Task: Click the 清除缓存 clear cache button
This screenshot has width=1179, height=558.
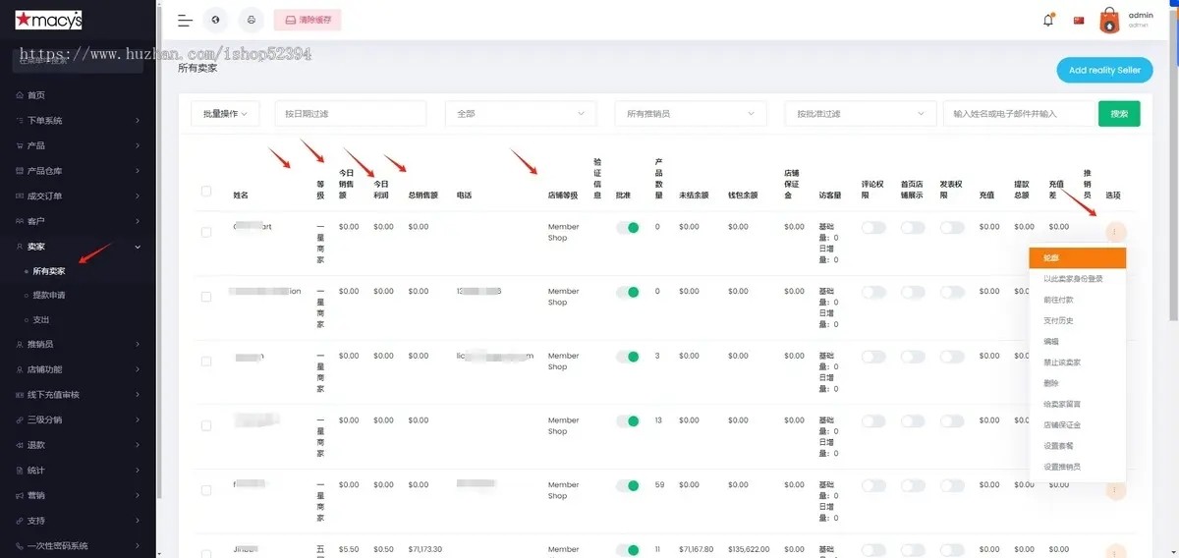Action: (308, 20)
